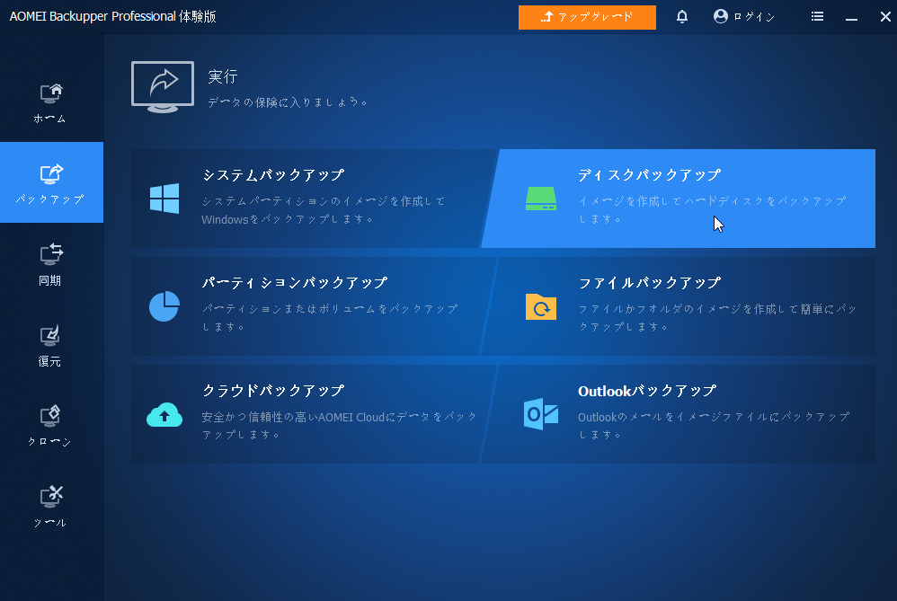Select クラウドバックアップ title text
The height and width of the screenshot is (601, 897).
(273, 391)
